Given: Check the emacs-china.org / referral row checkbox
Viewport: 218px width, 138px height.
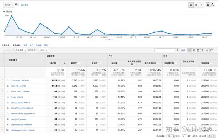Looking at the screenshot, I should pyautogui.click(x=2, y=114).
